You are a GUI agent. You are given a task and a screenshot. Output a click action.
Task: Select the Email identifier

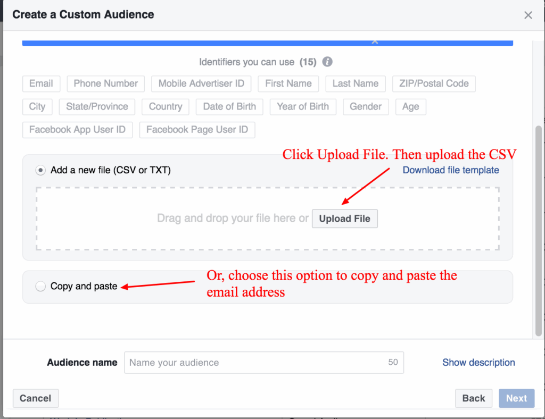[x=41, y=83]
